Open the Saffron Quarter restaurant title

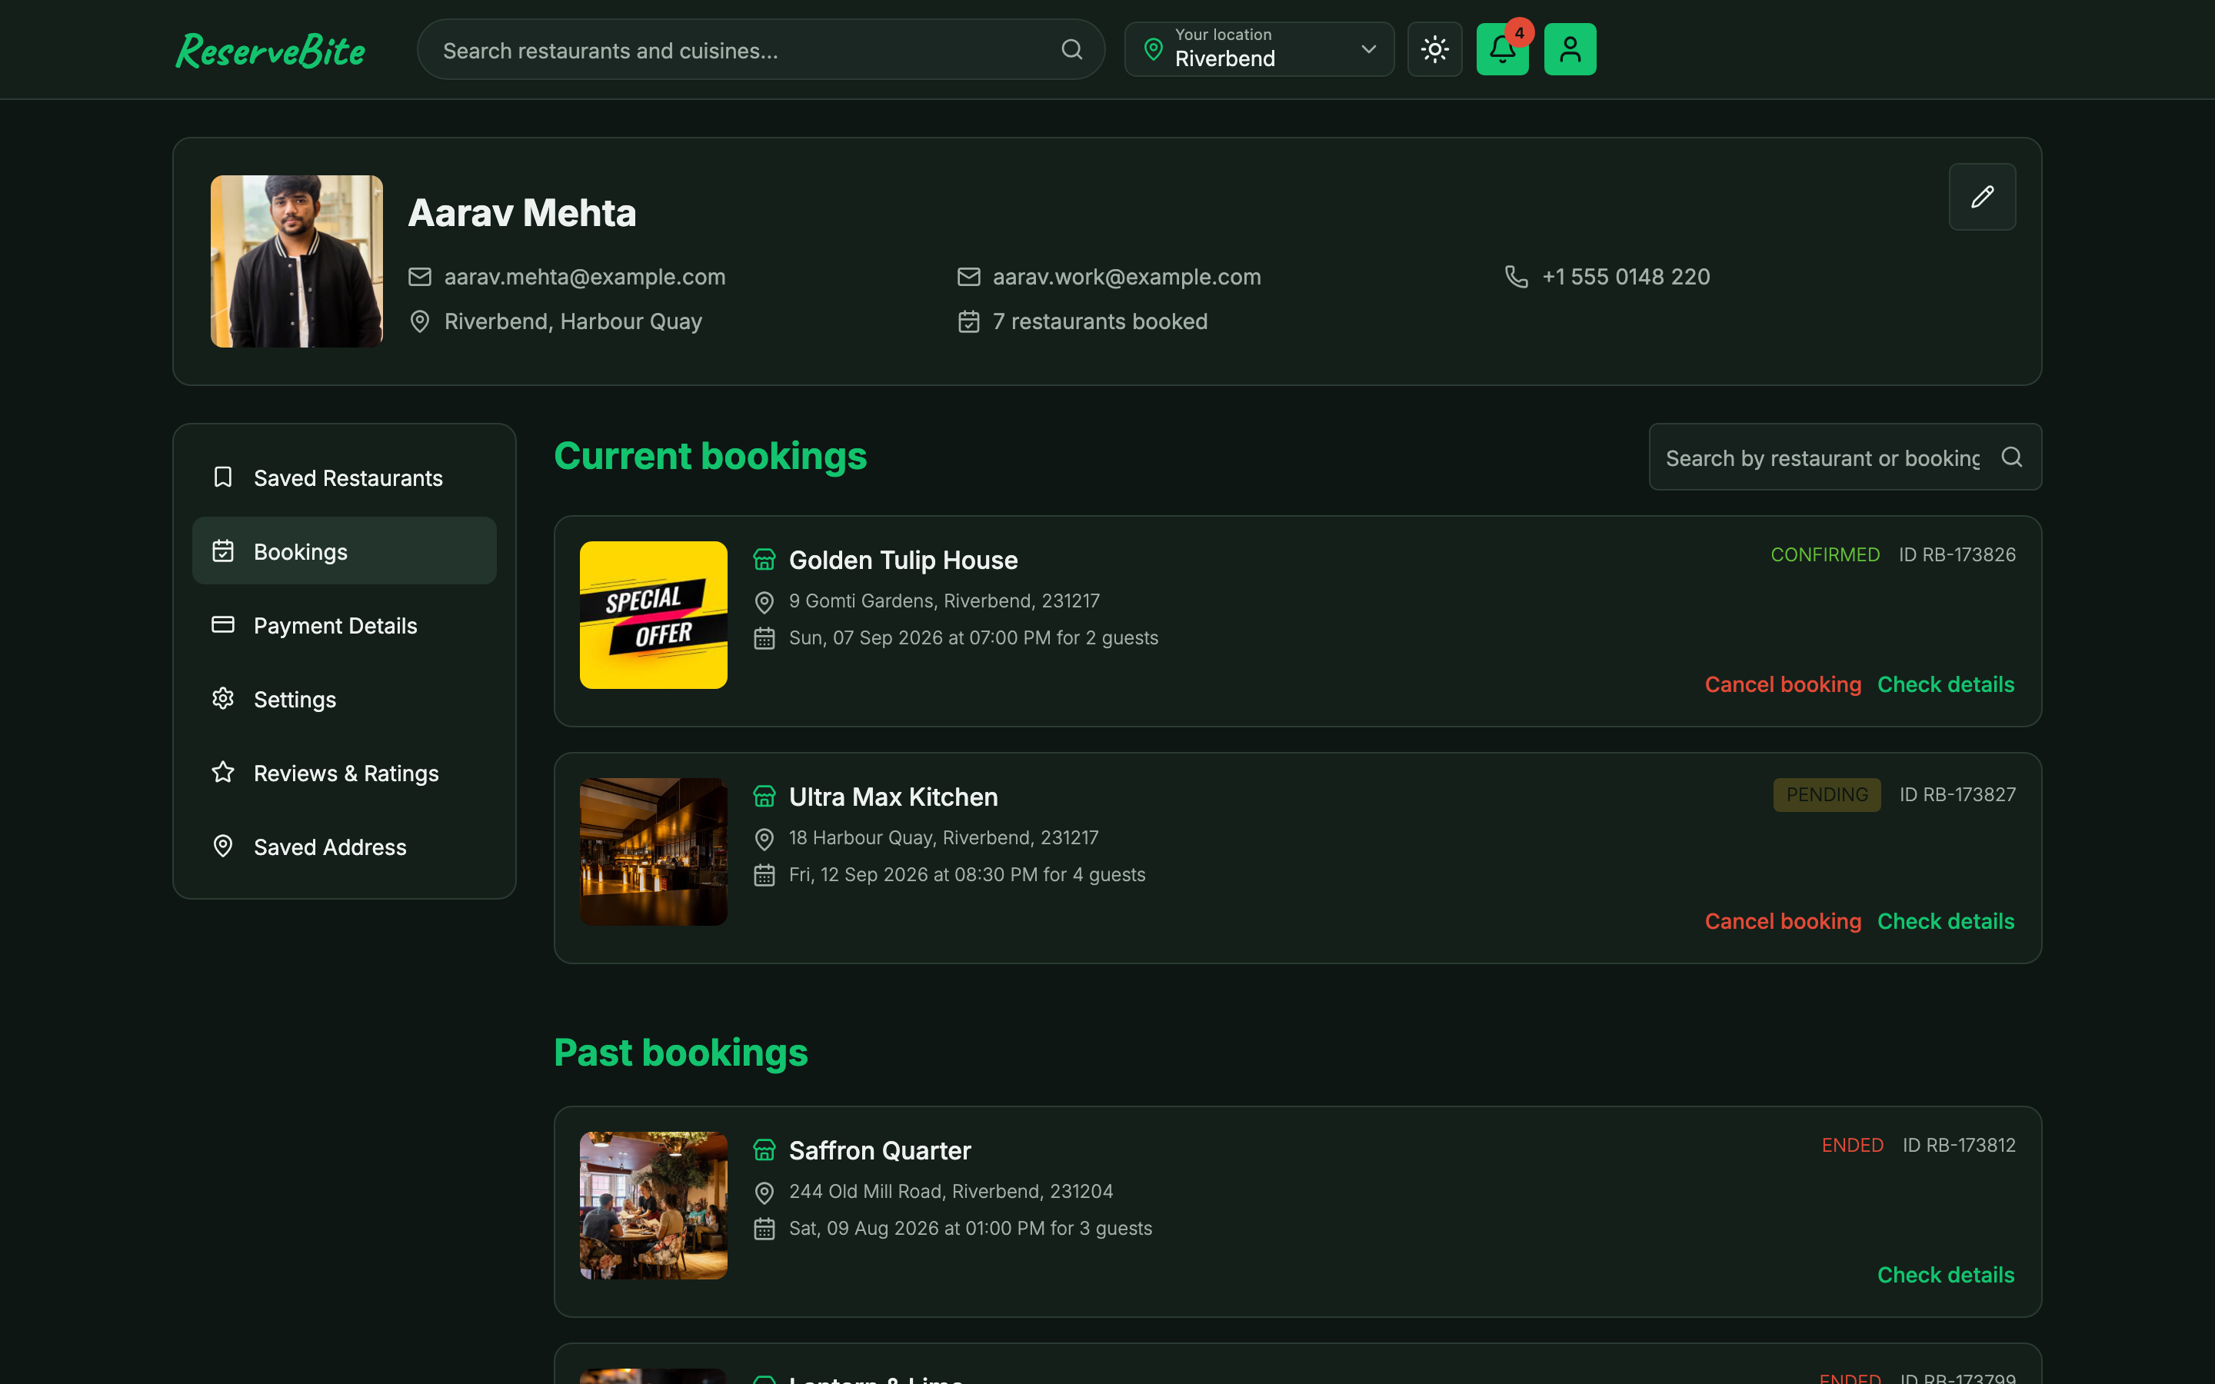pyautogui.click(x=880, y=1149)
